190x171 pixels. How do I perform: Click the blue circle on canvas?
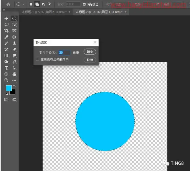(105, 121)
